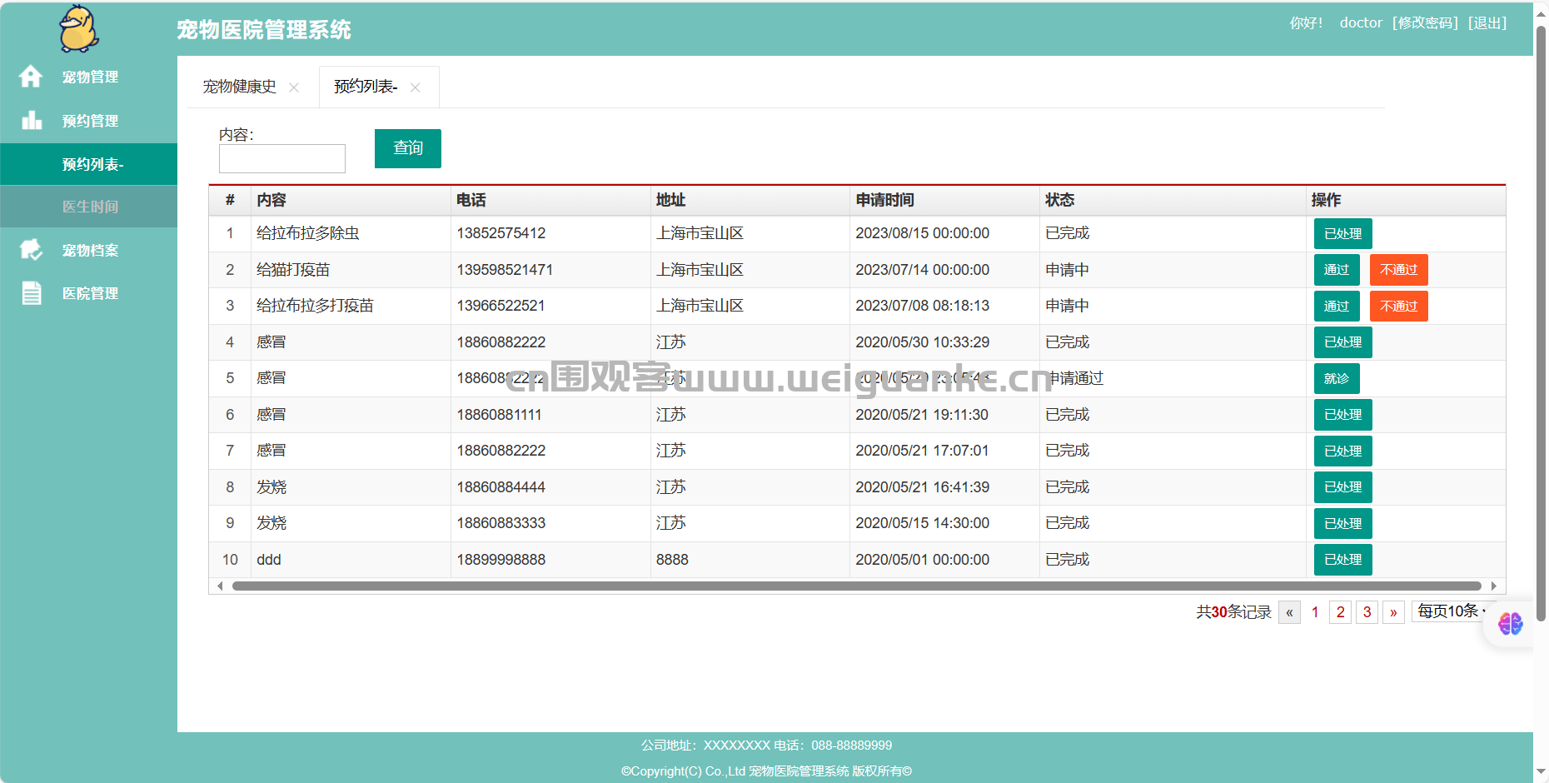Click username doctor in header
1549x783 pixels.
tap(1361, 23)
